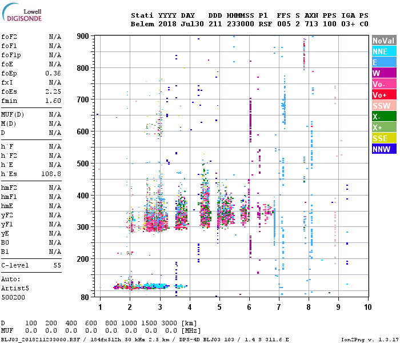Click the station name Belem
Image resolution: width=400 pixels, height=343 pixels.
(x=142, y=24)
